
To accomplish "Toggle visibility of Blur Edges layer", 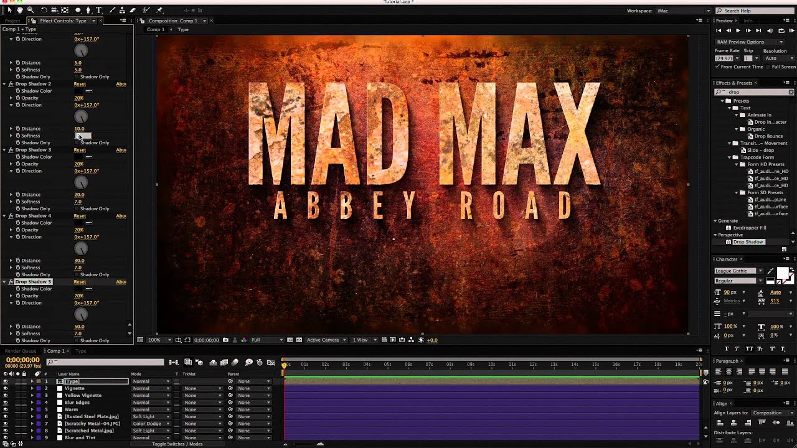I will [6, 403].
